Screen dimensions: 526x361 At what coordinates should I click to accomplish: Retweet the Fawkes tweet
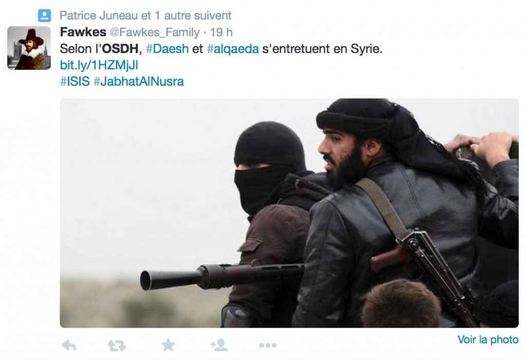click(x=117, y=346)
